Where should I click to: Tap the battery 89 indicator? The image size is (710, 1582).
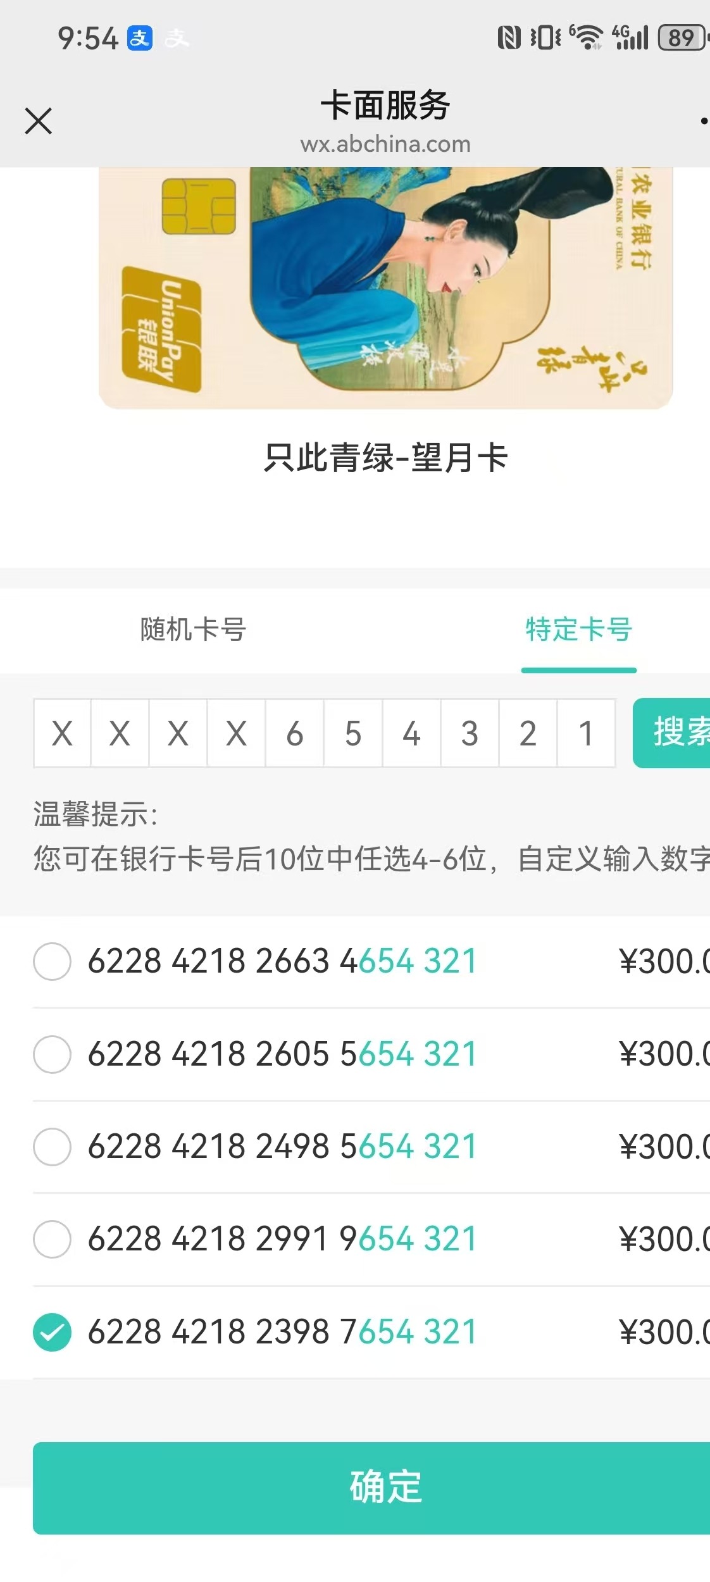point(683,37)
